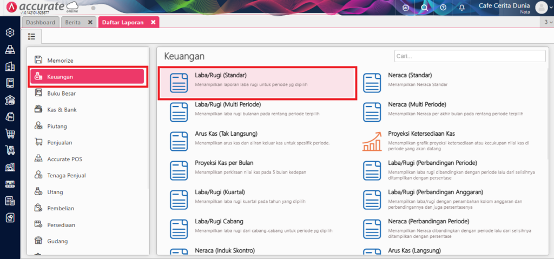This screenshot has height=259, width=554.
Task: Click the magnifier search icon in header
Action: (x=425, y=8)
